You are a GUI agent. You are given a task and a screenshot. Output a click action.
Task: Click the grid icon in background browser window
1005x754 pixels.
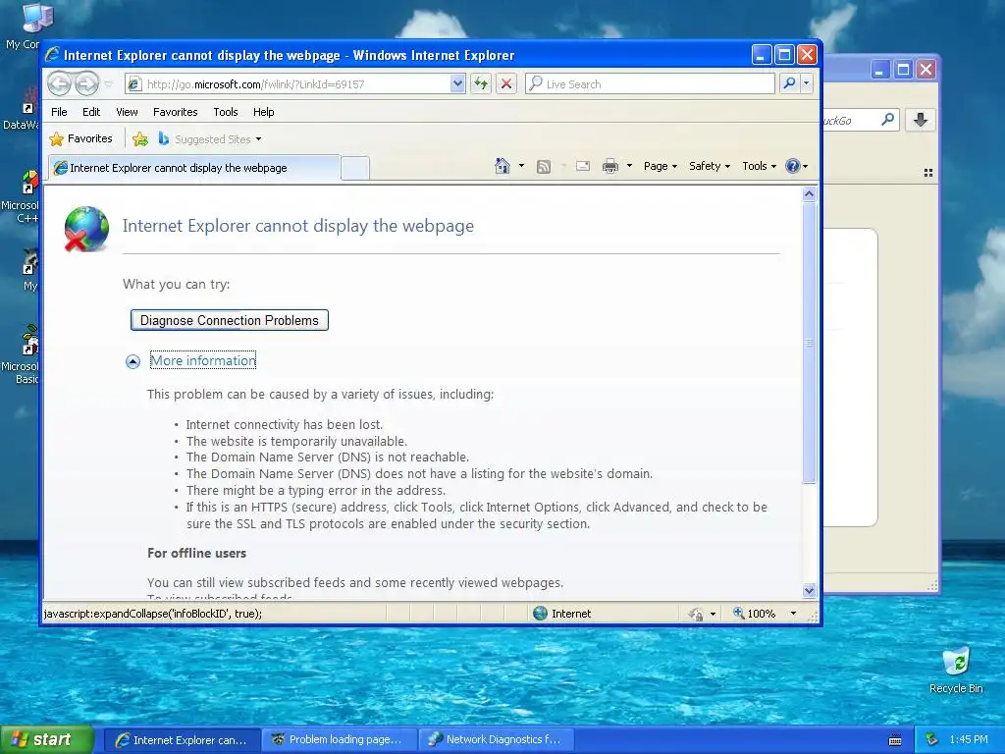pos(928,173)
